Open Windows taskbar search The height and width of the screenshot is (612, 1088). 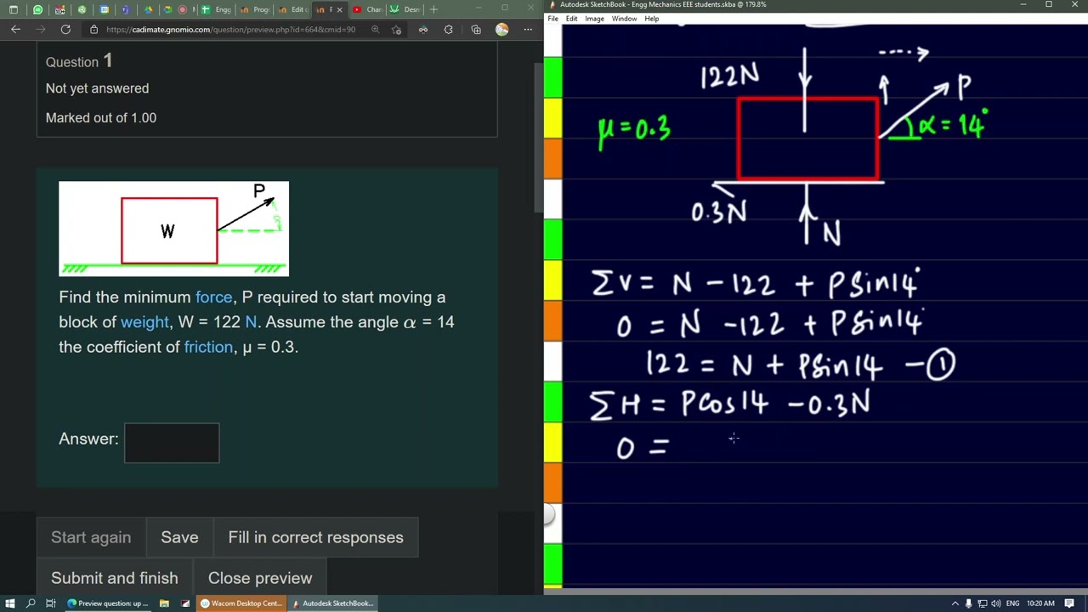pyautogui.click(x=31, y=603)
